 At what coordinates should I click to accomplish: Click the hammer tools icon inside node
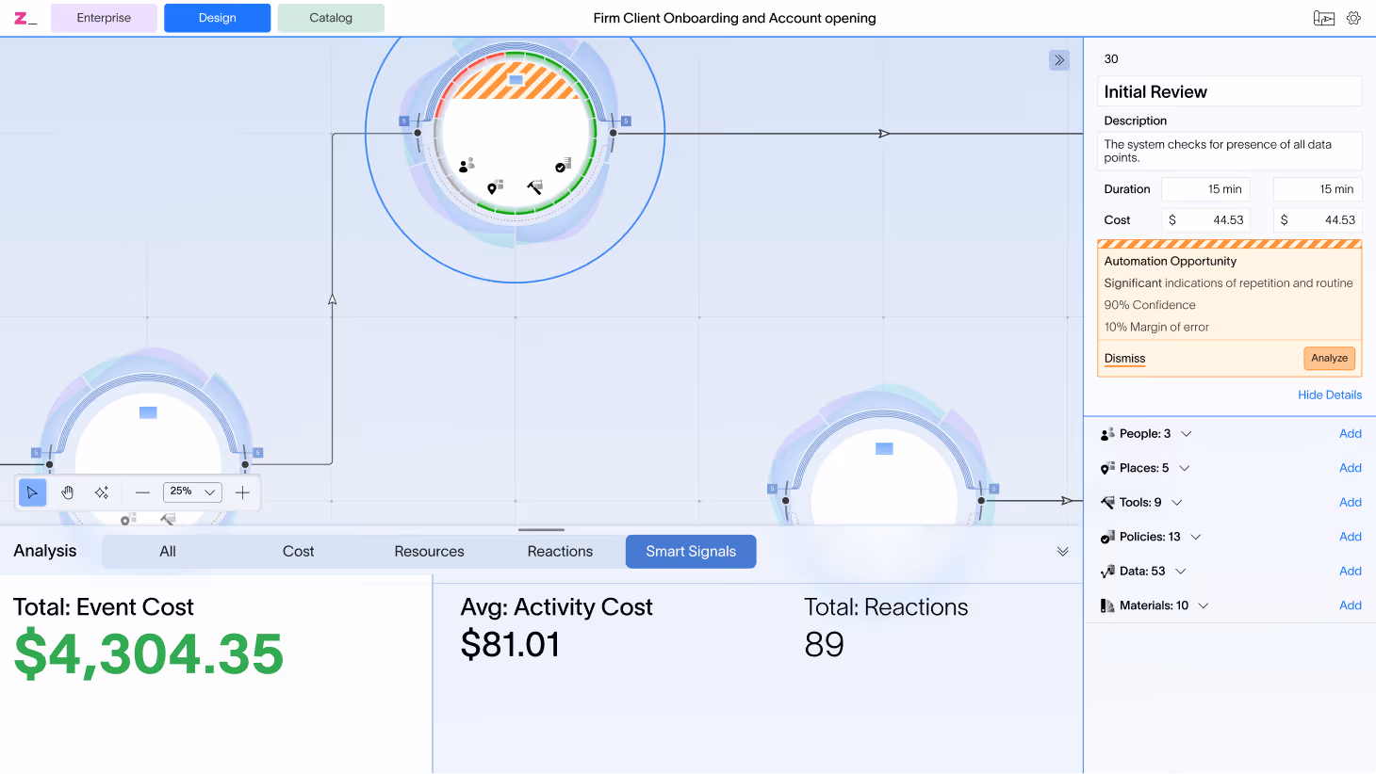534,187
